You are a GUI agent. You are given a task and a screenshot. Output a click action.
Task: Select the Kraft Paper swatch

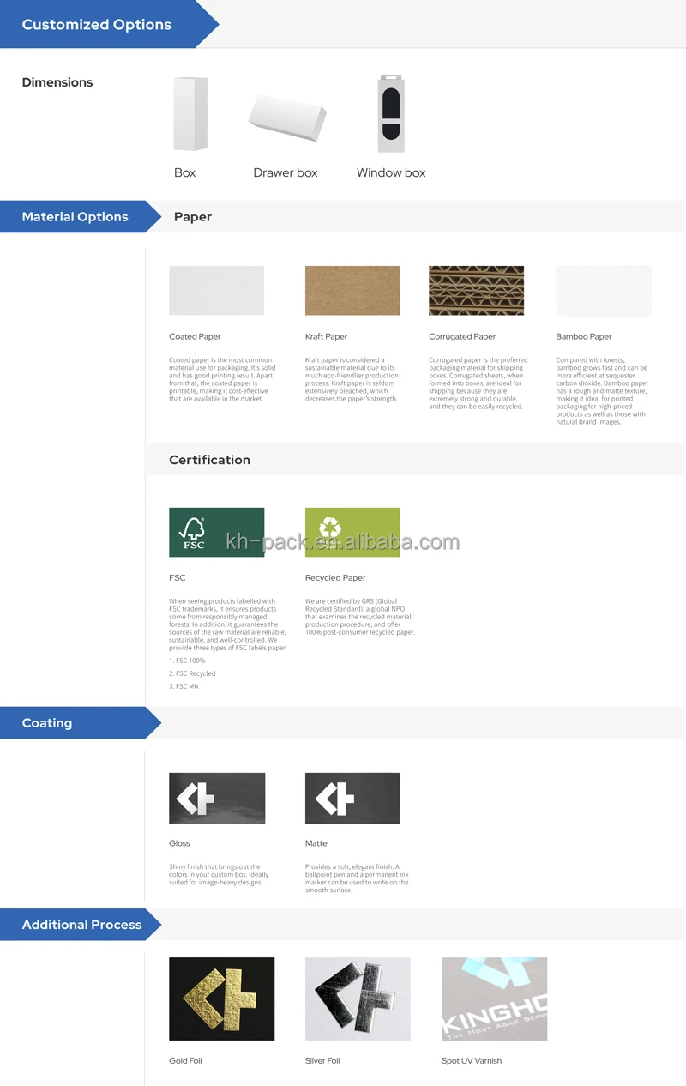pyautogui.click(x=352, y=291)
